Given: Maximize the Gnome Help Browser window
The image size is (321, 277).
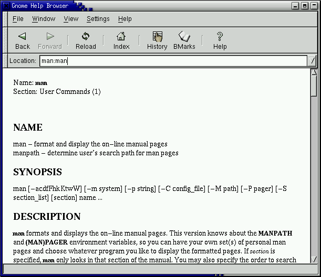Looking at the screenshot, I should 305,6.
